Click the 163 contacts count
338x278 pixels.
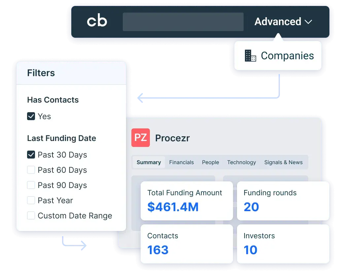click(158, 250)
